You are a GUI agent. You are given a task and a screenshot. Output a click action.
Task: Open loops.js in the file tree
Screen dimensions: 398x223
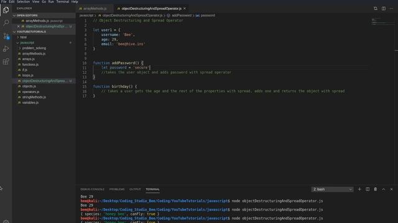(x=27, y=76)
